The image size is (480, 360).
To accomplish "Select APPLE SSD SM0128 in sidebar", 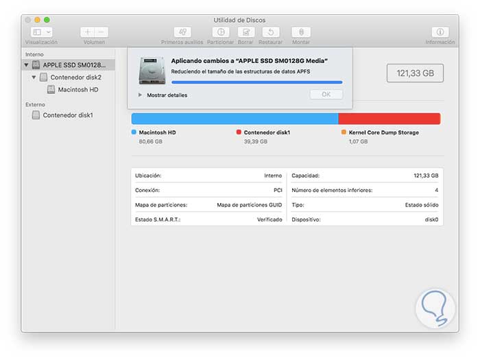I will pyautogui.click(x=69, y=65).
